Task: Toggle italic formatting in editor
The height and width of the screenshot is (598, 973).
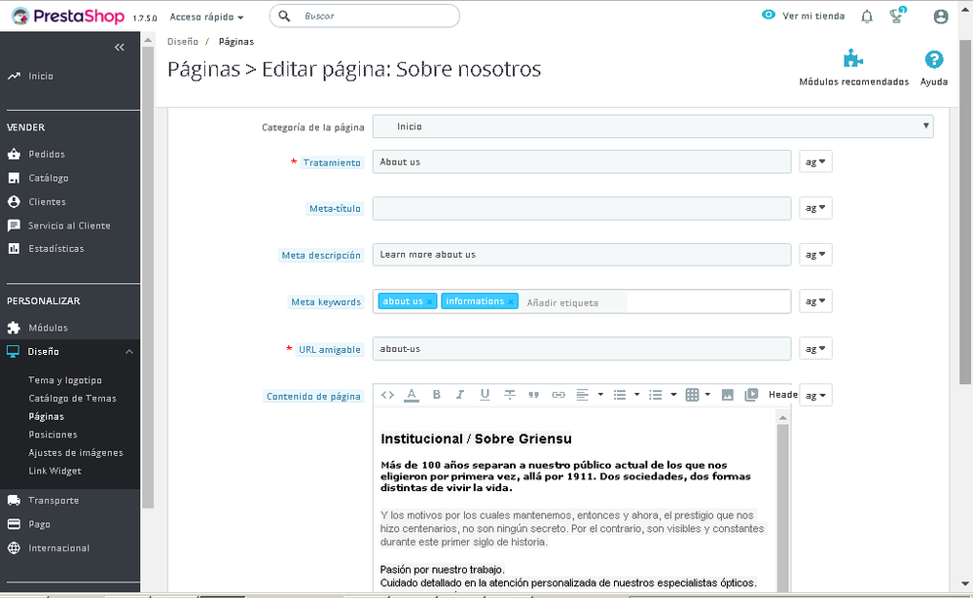Action: 460,395
